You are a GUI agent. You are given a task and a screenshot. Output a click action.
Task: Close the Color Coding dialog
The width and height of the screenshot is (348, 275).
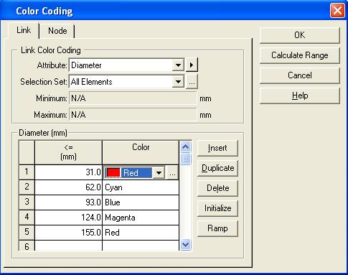(x=337, y=11)
